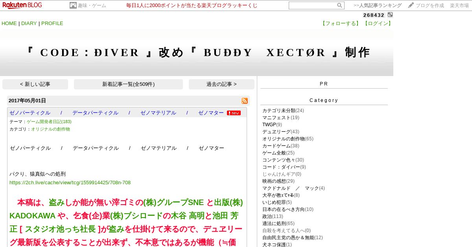Viewport: 472px width, 247px height.
Task: Click 自殺を考えてる人へ(0) category text
Action: pos(287,231)
